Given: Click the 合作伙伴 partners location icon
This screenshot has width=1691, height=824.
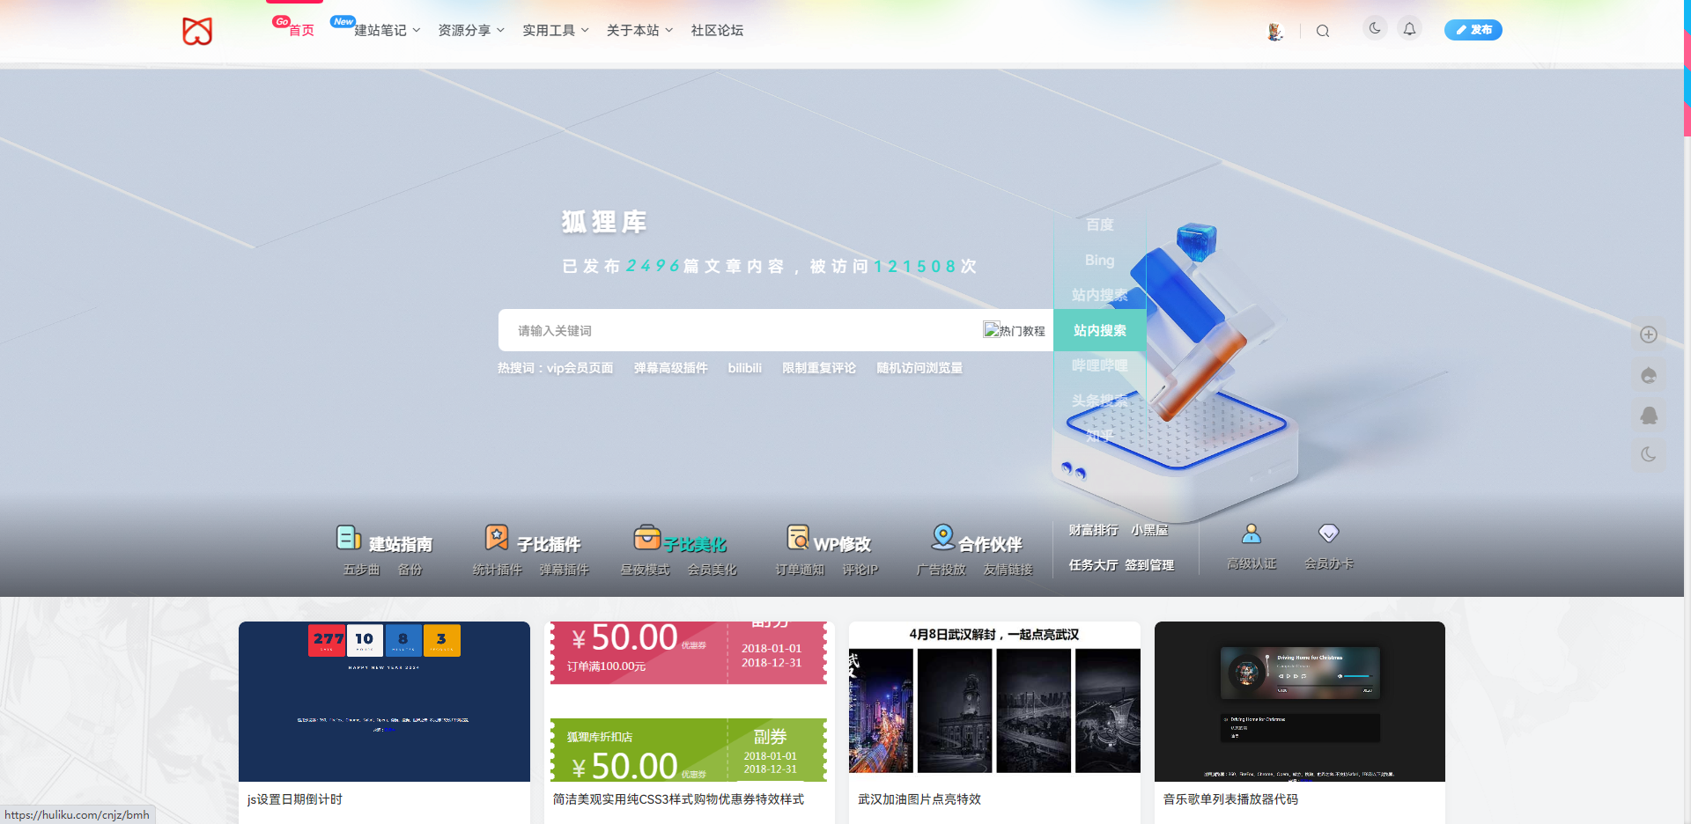Looking at the screenshot, I should (x=942, y=536).
